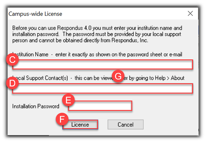Click into the Local Support Contact(s) field
This screenshot has width=207, height=143.
(103, 89)
